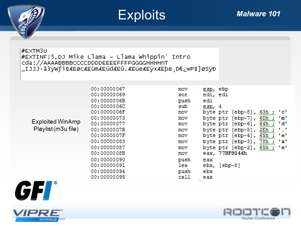The width and height of the screenshot is (301, 226).
Task: Click address "00:00000069"
Action: point(108,94)
